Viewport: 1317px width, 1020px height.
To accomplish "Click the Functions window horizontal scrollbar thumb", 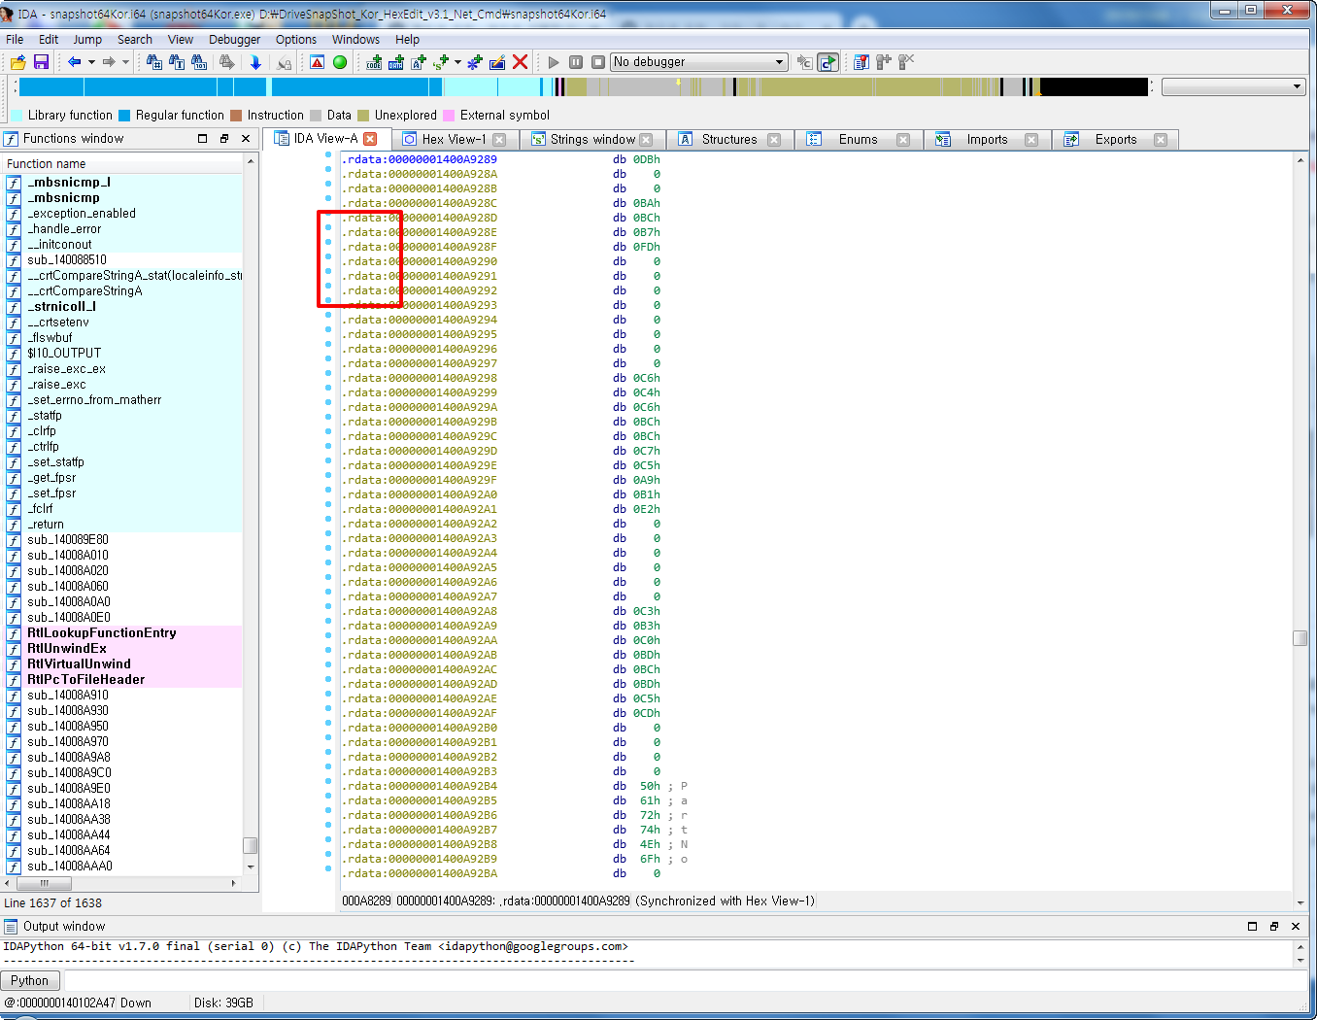I will (x=44, y=884).
